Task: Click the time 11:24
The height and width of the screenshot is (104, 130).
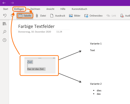Action: click(x=59, y=32)
